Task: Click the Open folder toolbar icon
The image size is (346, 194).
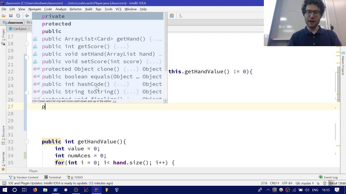Action: click(x=4, y=16)
